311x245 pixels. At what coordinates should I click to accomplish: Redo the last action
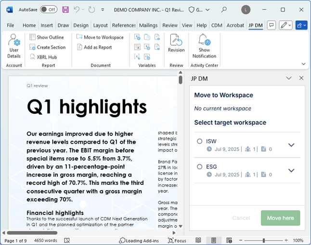91,10
